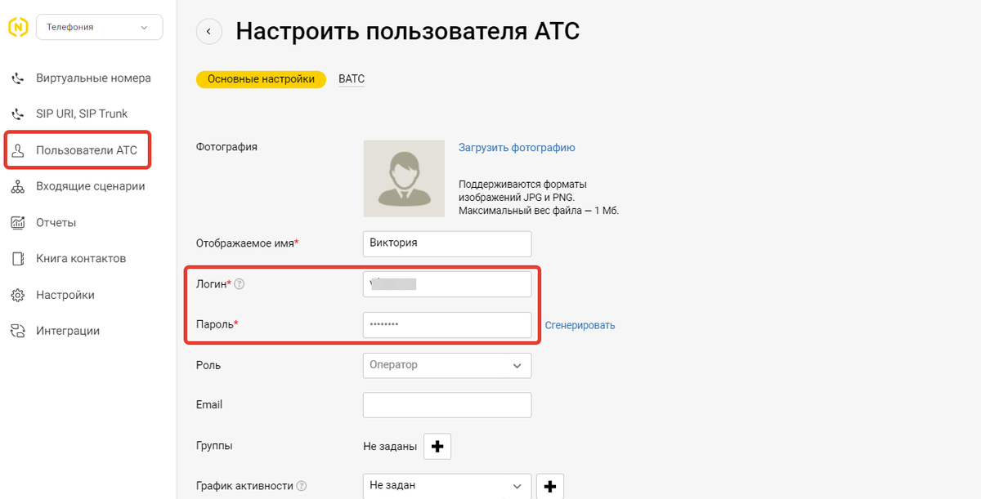Focus the Логин input field
Image resolution: width=981 pixels, height=499 pixels.
[447, 284]
